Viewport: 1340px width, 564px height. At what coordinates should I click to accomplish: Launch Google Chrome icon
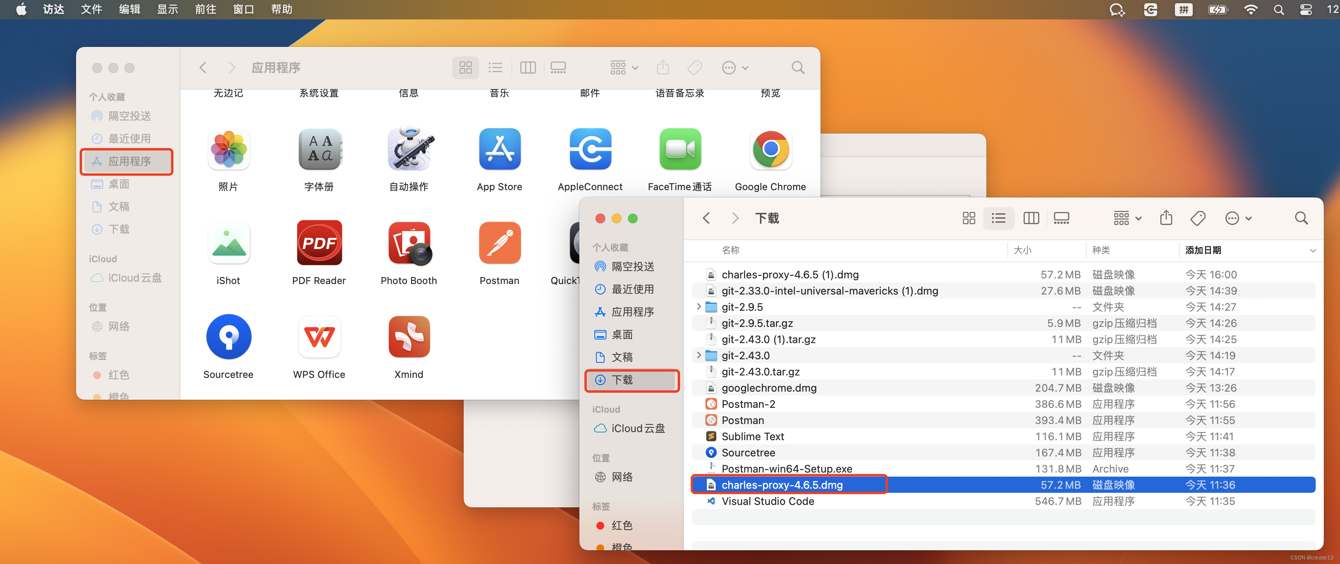(770, 149)
